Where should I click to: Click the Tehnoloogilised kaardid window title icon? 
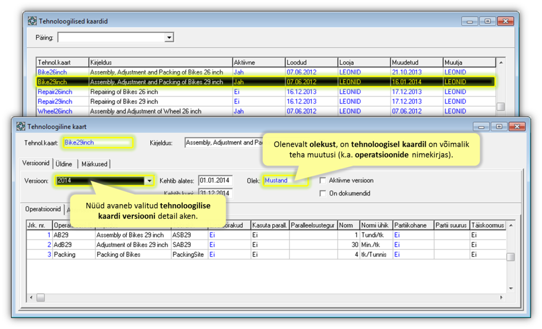(x=32, y=21)
